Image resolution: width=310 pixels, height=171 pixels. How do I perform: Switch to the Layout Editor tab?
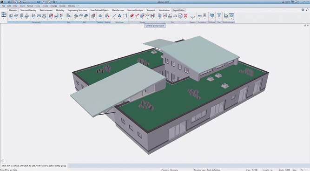(178, 10)
